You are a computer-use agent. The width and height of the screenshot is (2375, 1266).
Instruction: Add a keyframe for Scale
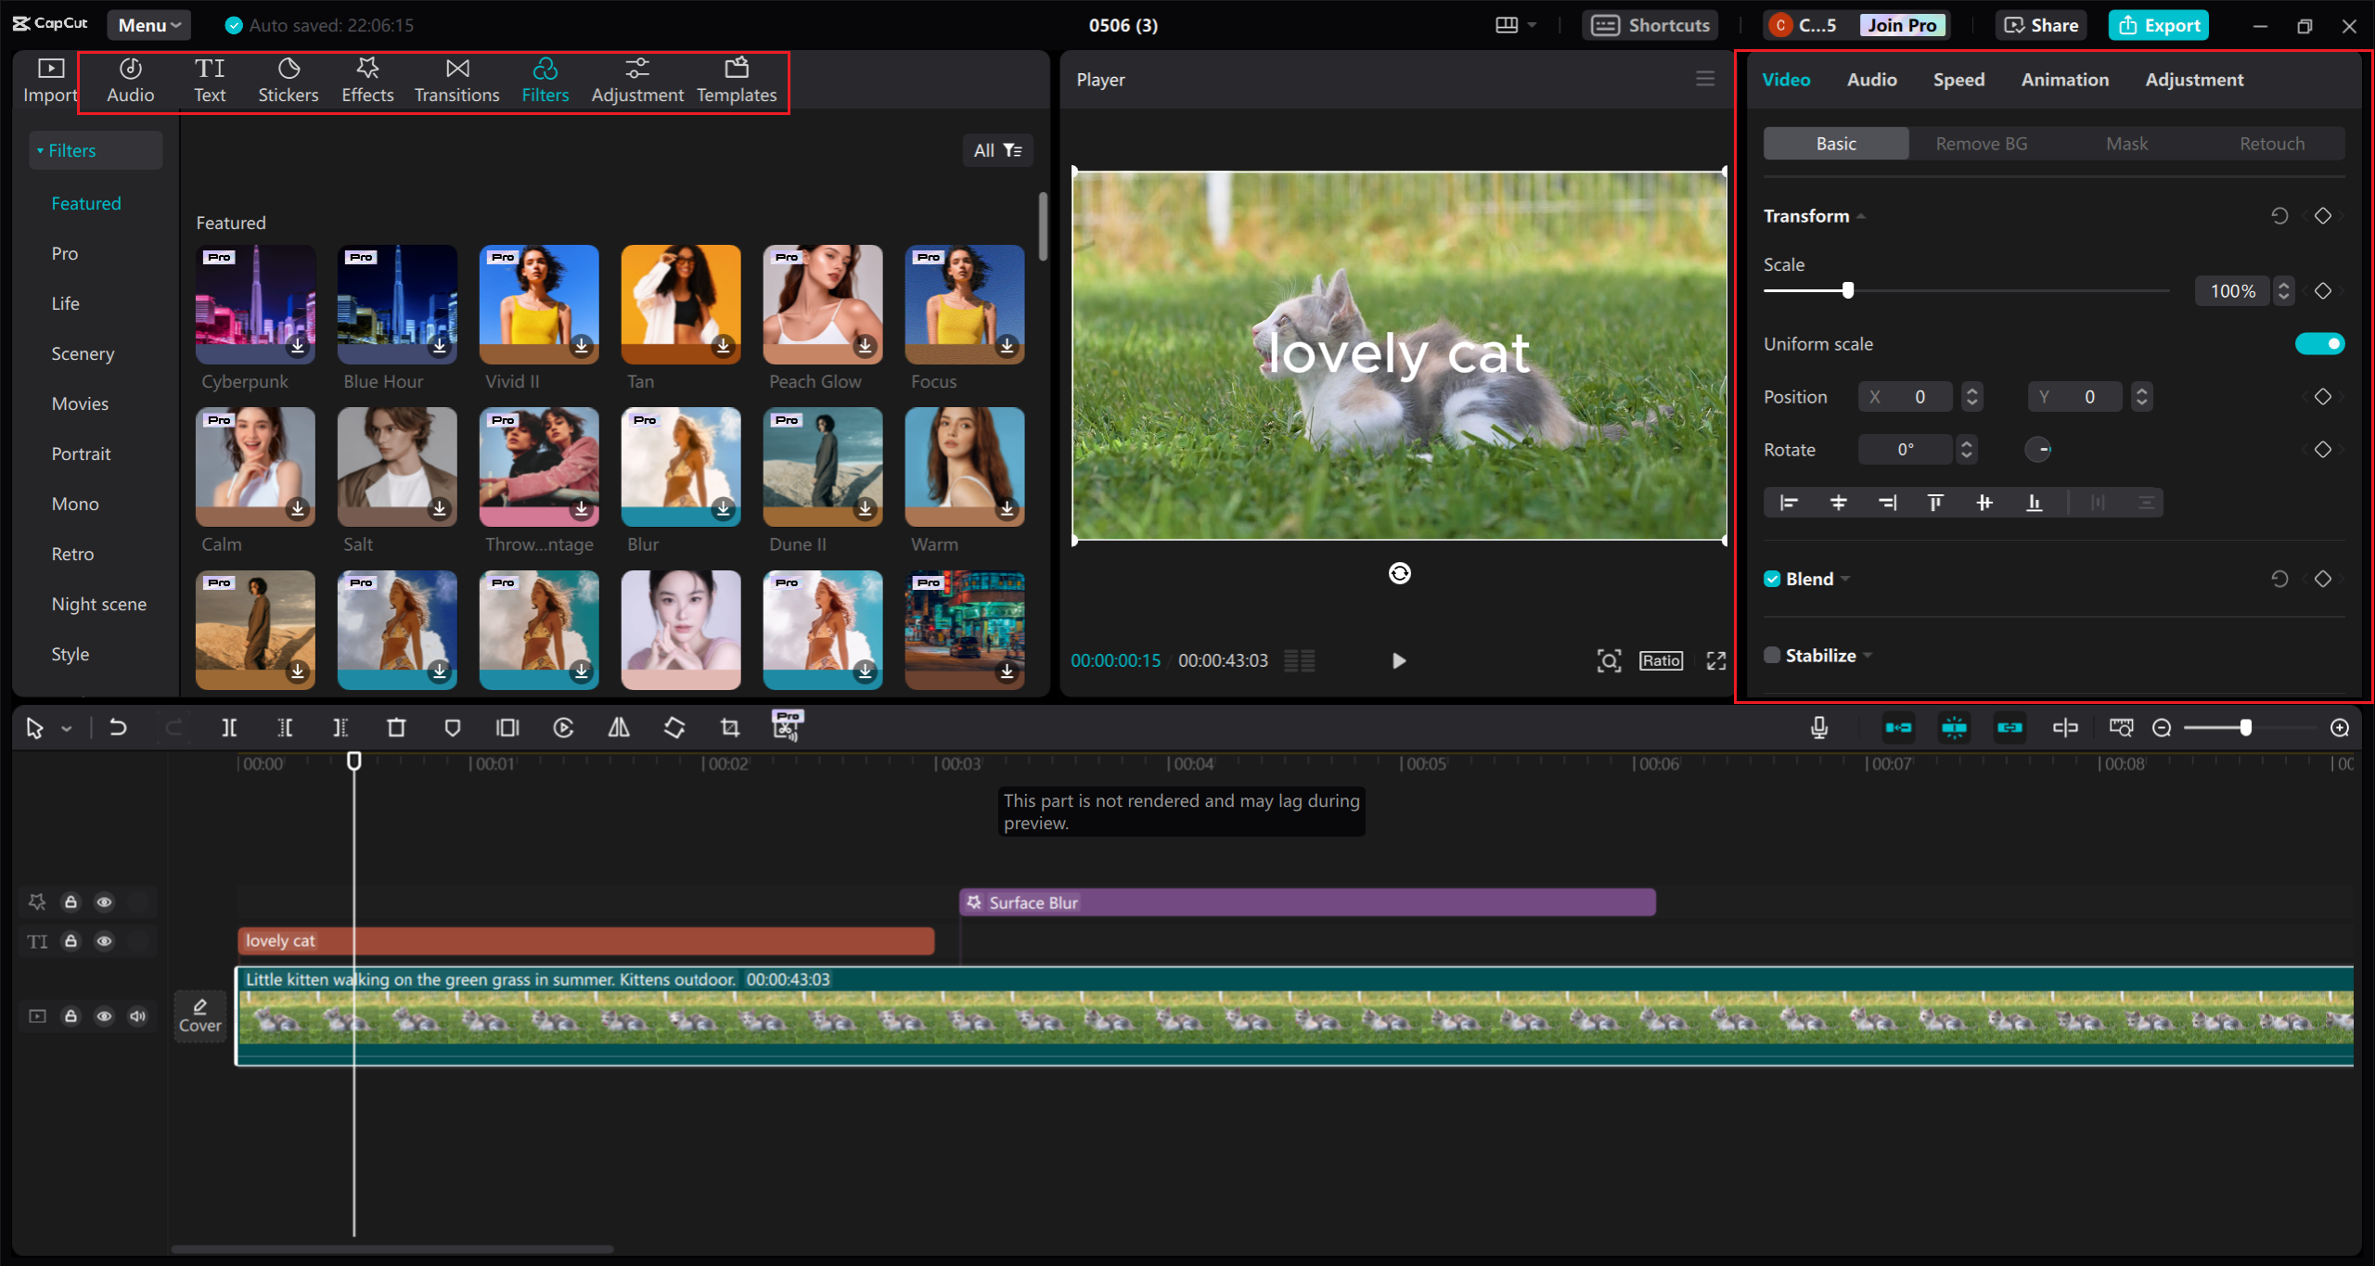[x=2323, y=291]
